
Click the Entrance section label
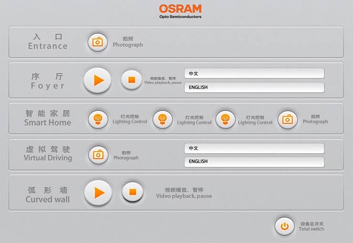(x=48, y=42)
